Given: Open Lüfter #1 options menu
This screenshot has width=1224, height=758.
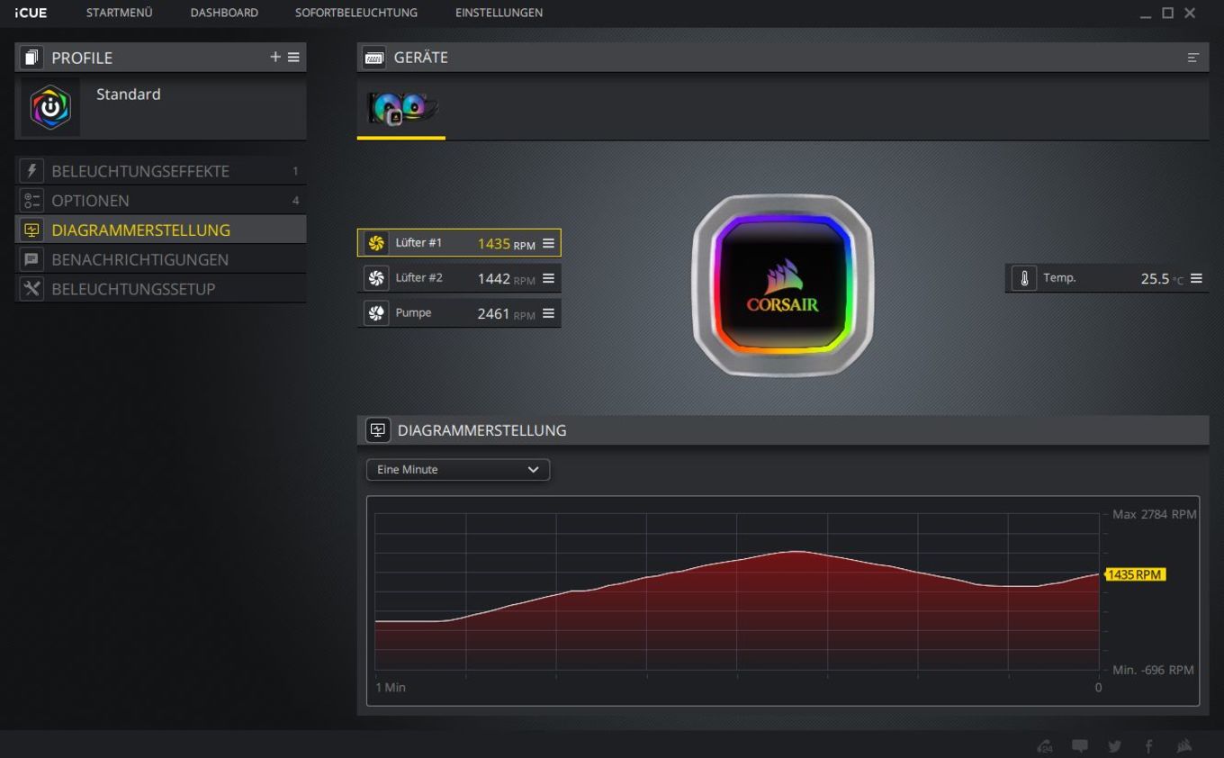Looking at the screenshot, I should tap(548, 243).
